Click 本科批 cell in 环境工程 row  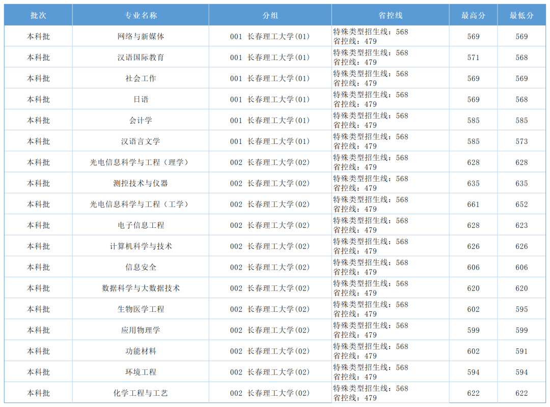[x=38, y=372]
